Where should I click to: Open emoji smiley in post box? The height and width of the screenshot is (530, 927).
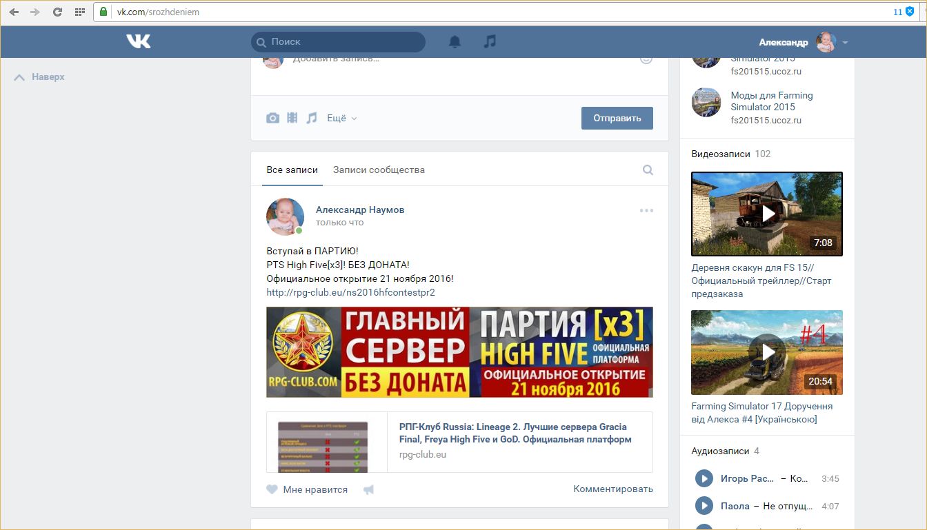click(646, 59)
